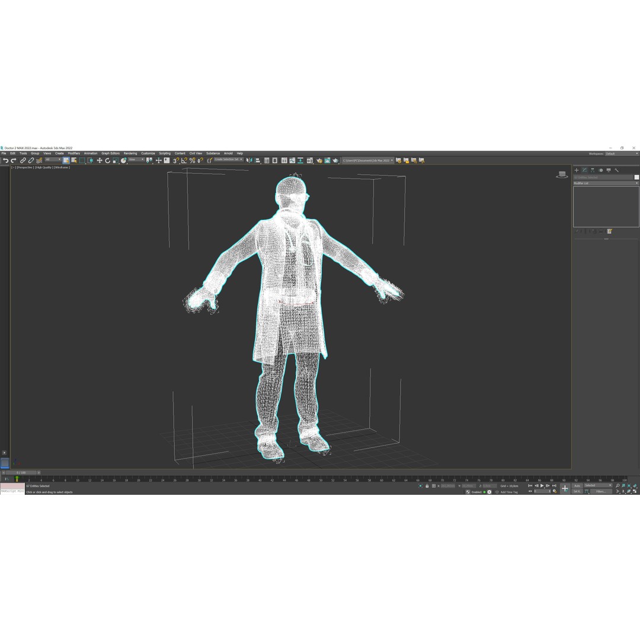Click the Set K. button
The width and height of the screenshot is (640, 640).
(577, 491)
